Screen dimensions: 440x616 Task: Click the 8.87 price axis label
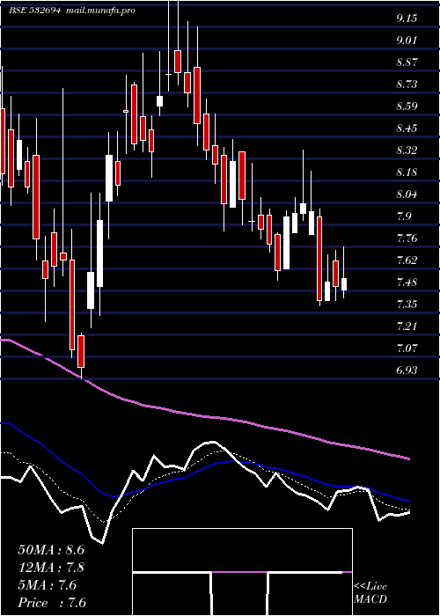pos(406,62)
